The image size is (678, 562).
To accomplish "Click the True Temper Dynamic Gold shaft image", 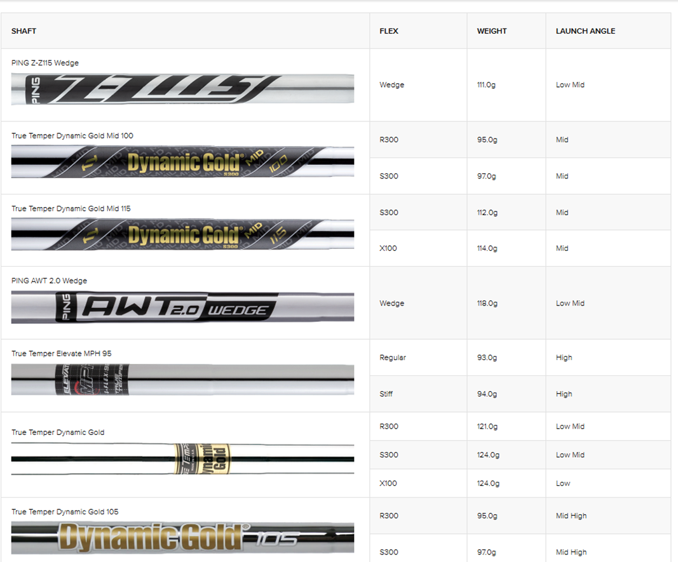I will 182,458.
